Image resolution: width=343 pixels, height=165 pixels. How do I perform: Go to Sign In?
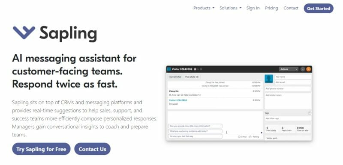click(x=253, y=8)
